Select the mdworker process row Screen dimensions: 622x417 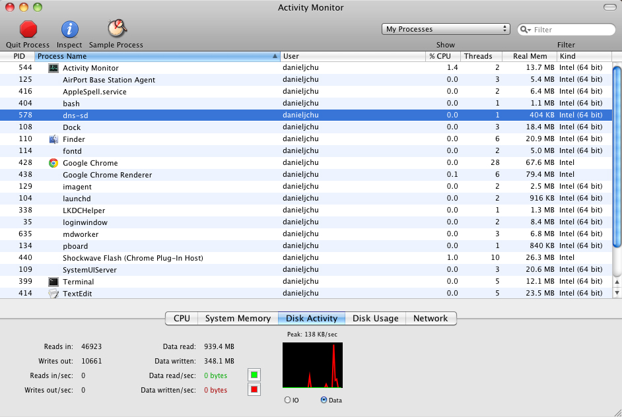[x=306, y=234]
